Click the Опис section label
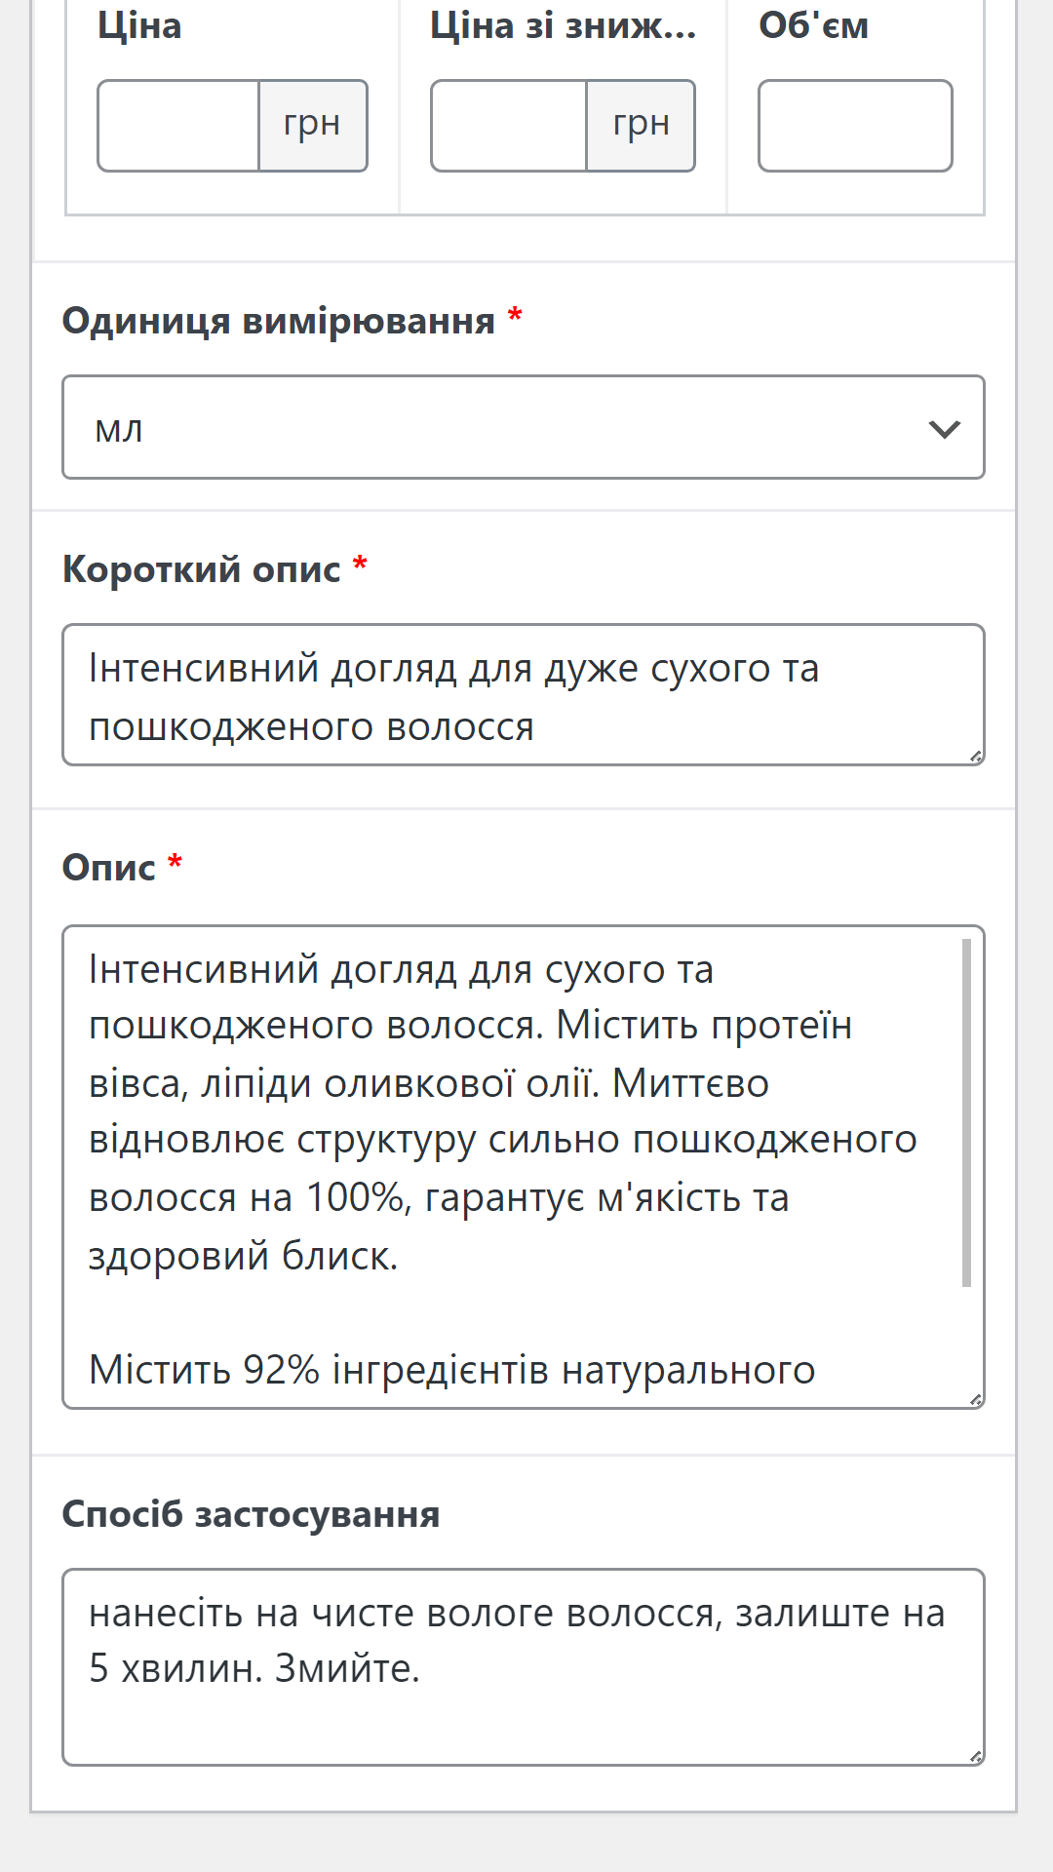The image size is (1053, 1872). coord(109,867)
